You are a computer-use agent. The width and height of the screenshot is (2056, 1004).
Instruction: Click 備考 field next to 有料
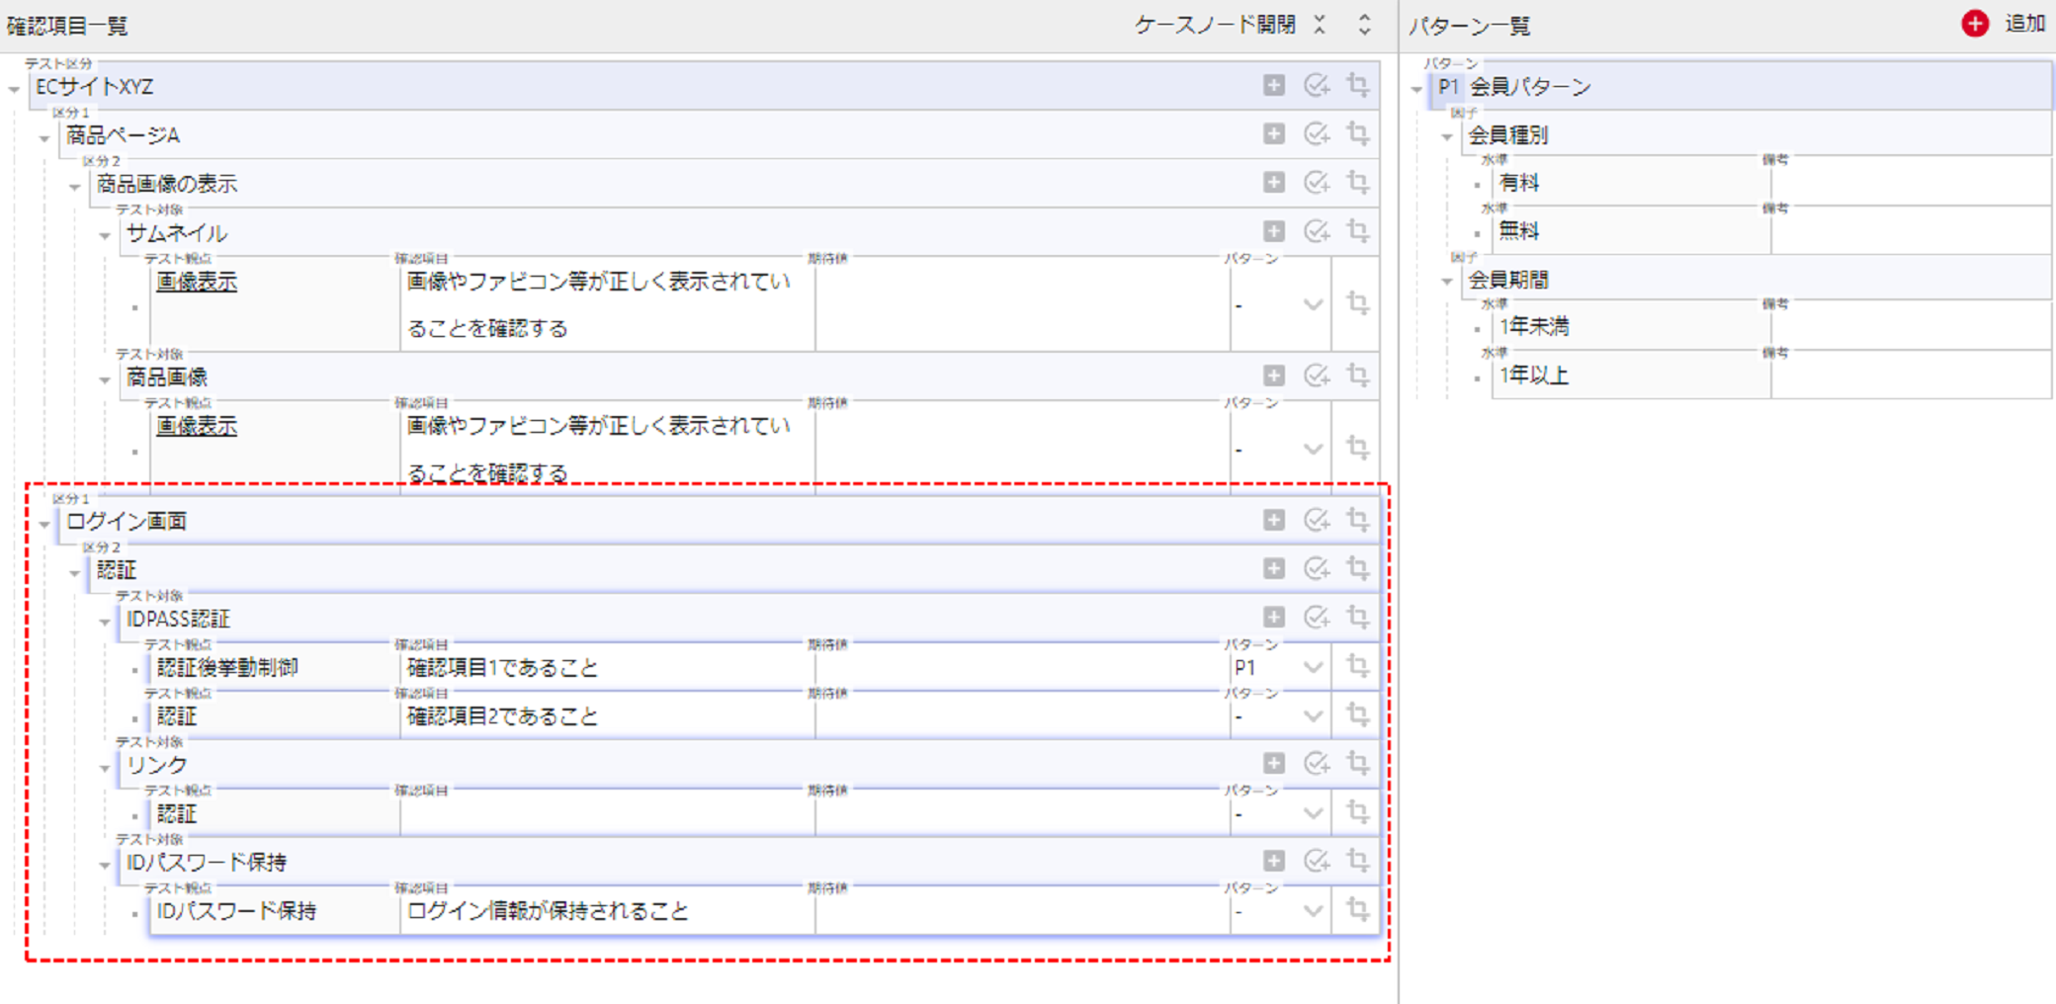click(x=1911, y=183)
